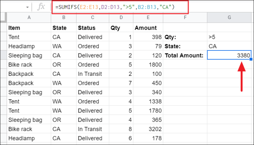Select the cell containing >5
Screen dimensions: 254x145
[229, 37]
